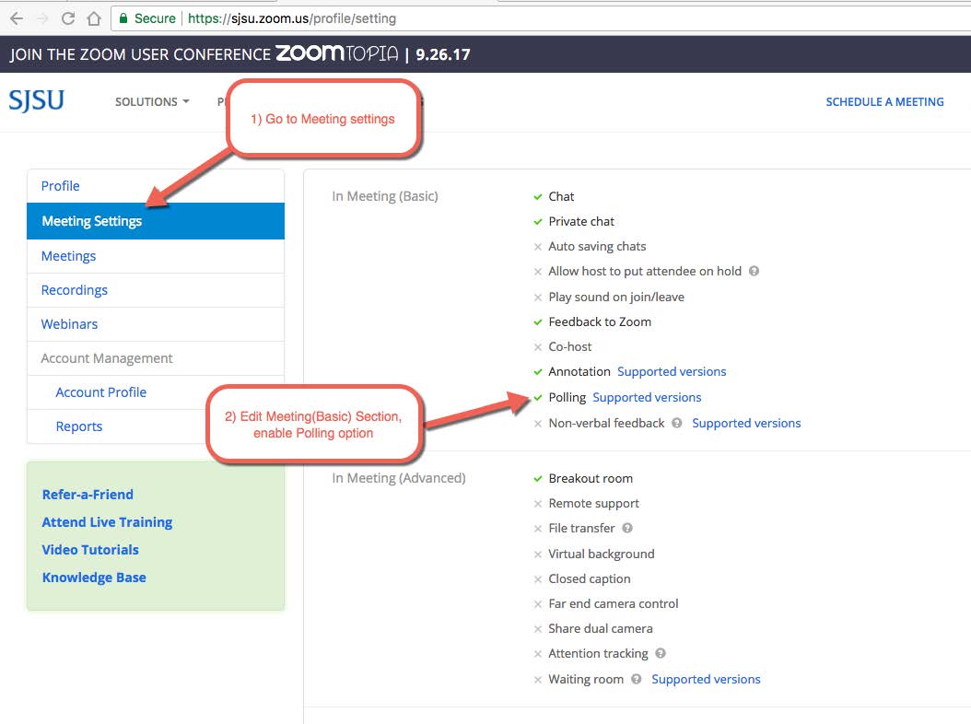Open help for Waiting room

[x=636, y=679]
